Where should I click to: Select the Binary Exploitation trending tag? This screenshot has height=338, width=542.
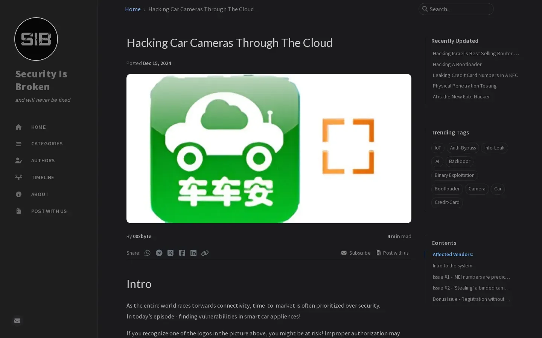(454, 175)
